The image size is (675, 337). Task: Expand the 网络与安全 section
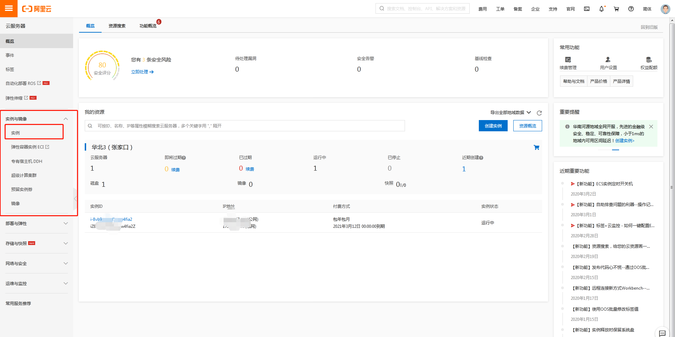point(65,264)
